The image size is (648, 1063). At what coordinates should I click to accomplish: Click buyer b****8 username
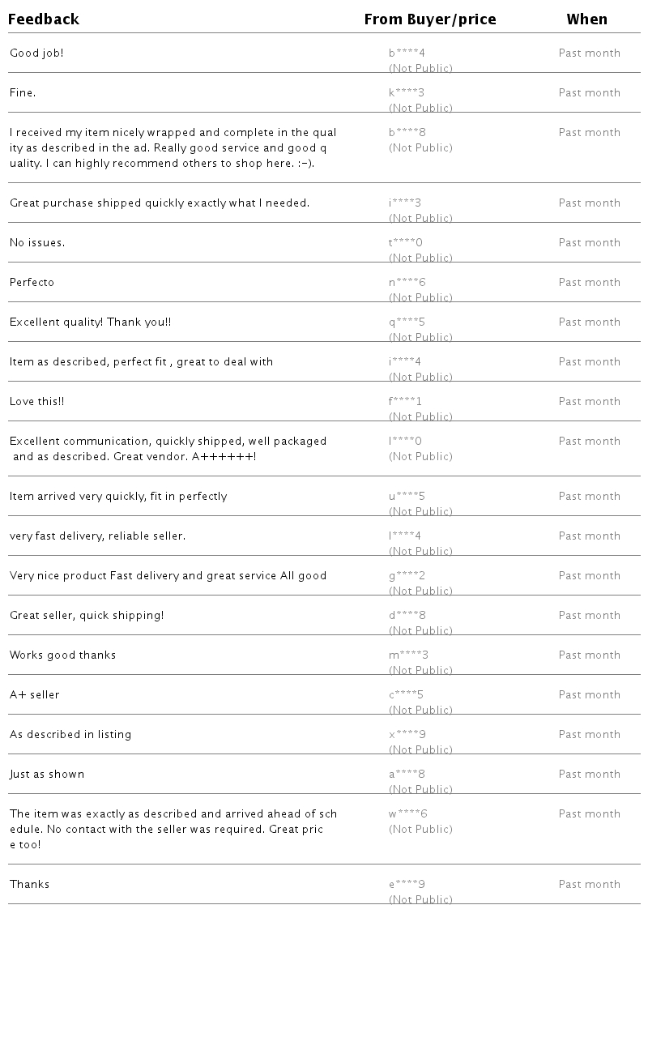407,133
